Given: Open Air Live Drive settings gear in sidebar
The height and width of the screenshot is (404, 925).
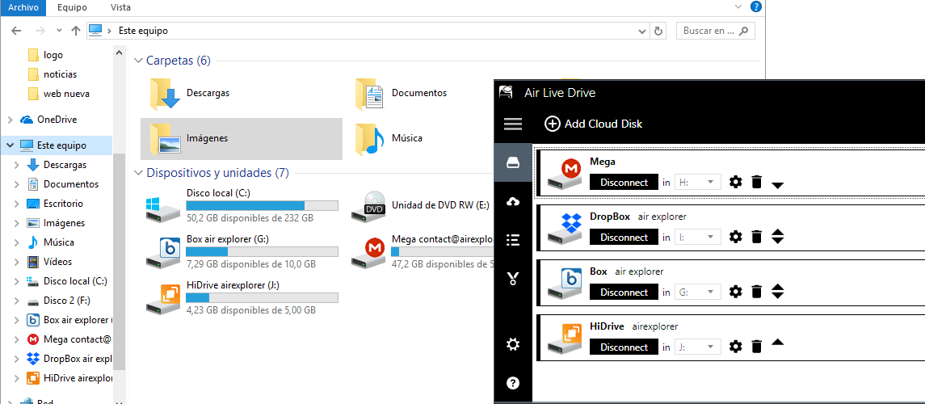Looking at the screenshot, I should pyautogui.click(x=513, y=344).
